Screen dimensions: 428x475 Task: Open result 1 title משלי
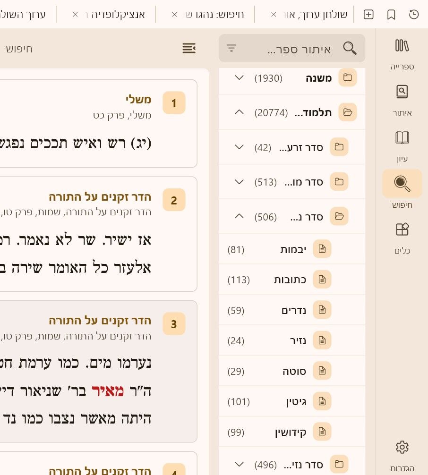pos(138,99)
